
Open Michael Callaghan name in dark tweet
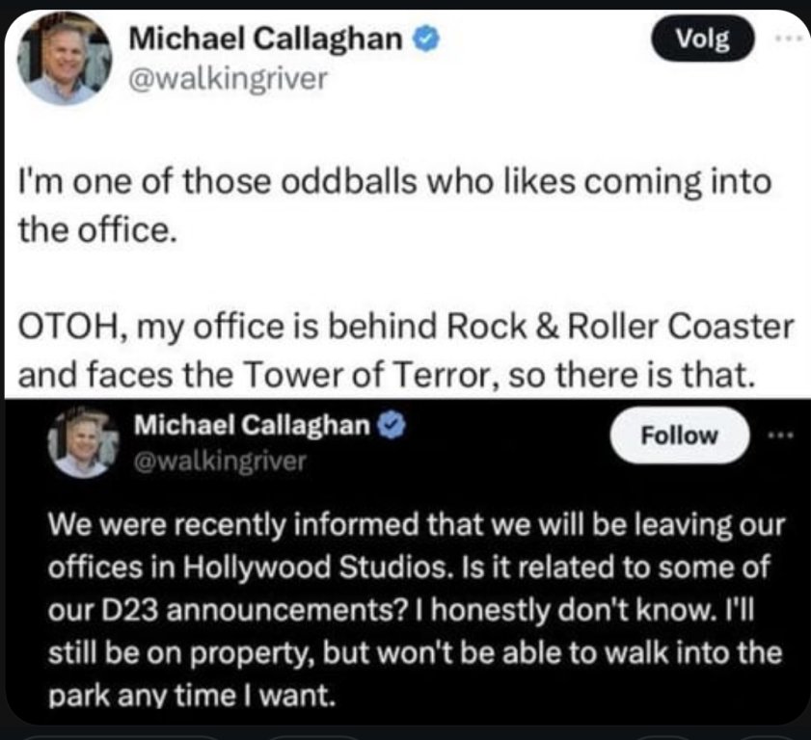253,425
